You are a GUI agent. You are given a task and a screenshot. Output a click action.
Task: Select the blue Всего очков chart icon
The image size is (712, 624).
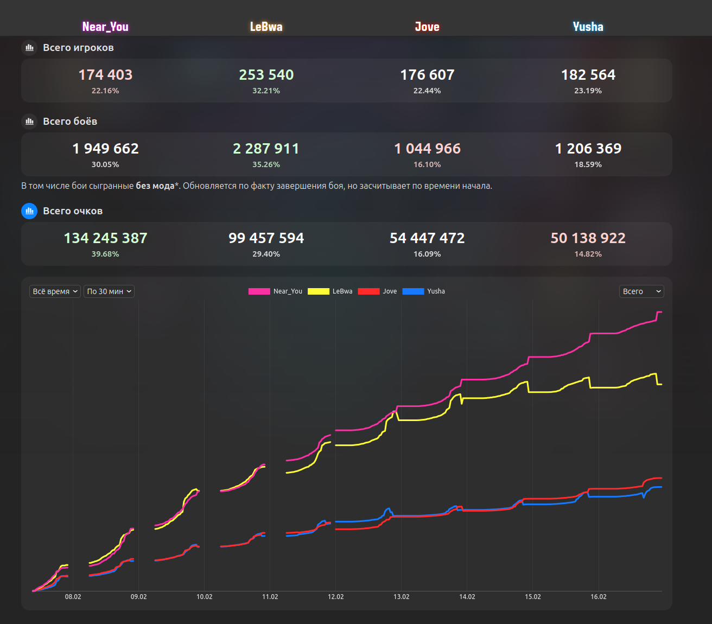click(x=29, y=211)
